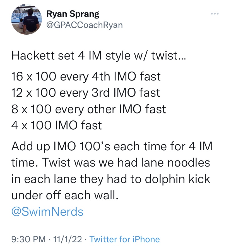
Task: Click the 'lane noodles' text line
Action: [x=110, y=162]
